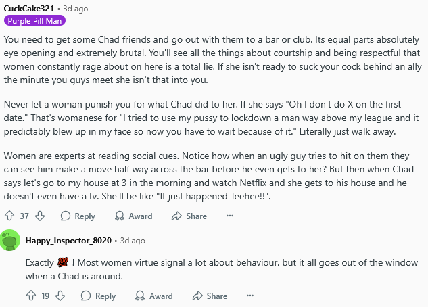This screenshot has width=428, height=307.
Task: Upvote Happy_Inspector_8020's reply
Action: click(x=31, y=296)
